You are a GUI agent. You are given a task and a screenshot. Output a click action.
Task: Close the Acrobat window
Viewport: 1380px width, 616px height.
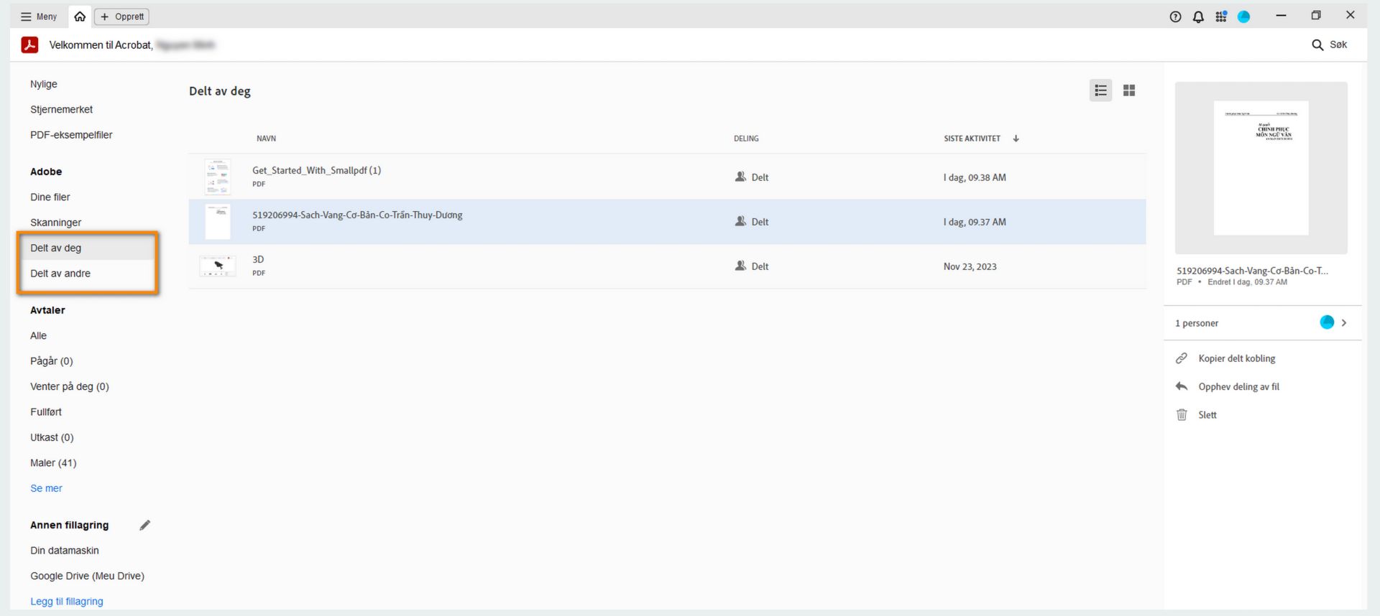(1351, 15)
